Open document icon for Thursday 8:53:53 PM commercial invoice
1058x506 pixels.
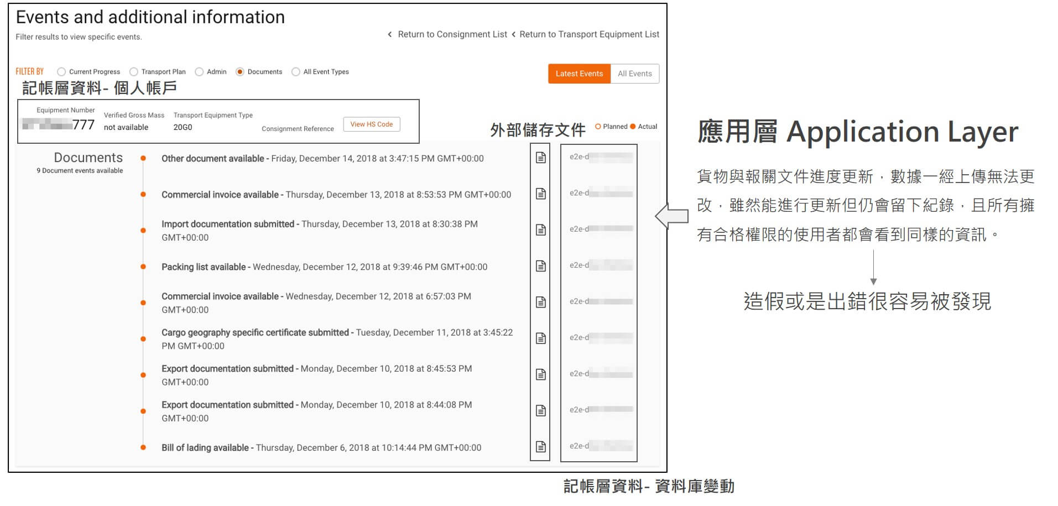point(541,194)
